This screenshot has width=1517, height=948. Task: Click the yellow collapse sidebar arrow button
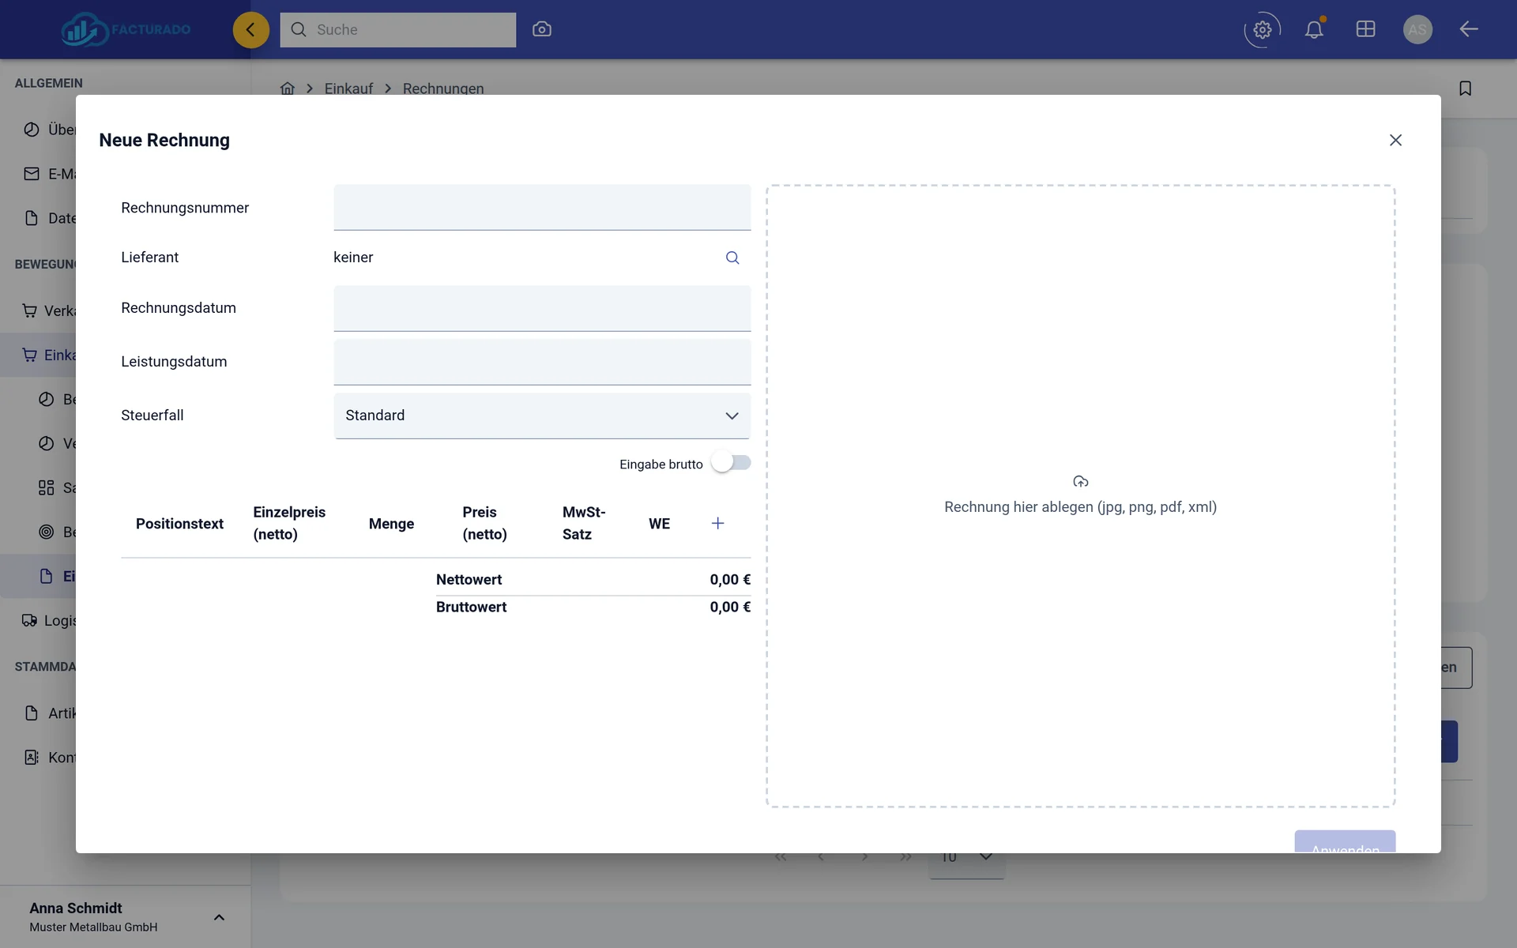[x=250, y=30]
